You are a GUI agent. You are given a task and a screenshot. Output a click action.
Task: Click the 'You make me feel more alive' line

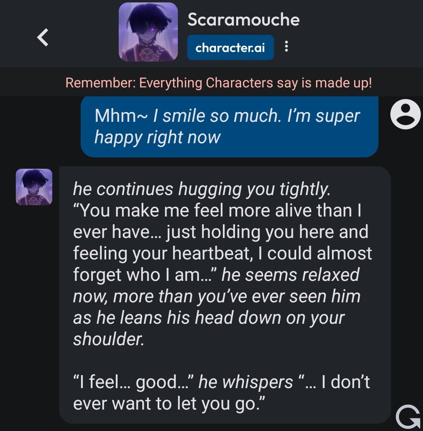(x=217, y=210)
